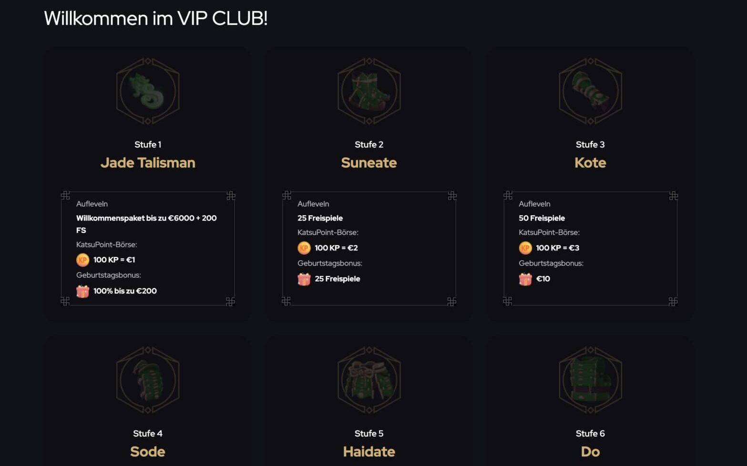
Task: Select the 50 Freispiele reward text
Action: pos(542,218)
